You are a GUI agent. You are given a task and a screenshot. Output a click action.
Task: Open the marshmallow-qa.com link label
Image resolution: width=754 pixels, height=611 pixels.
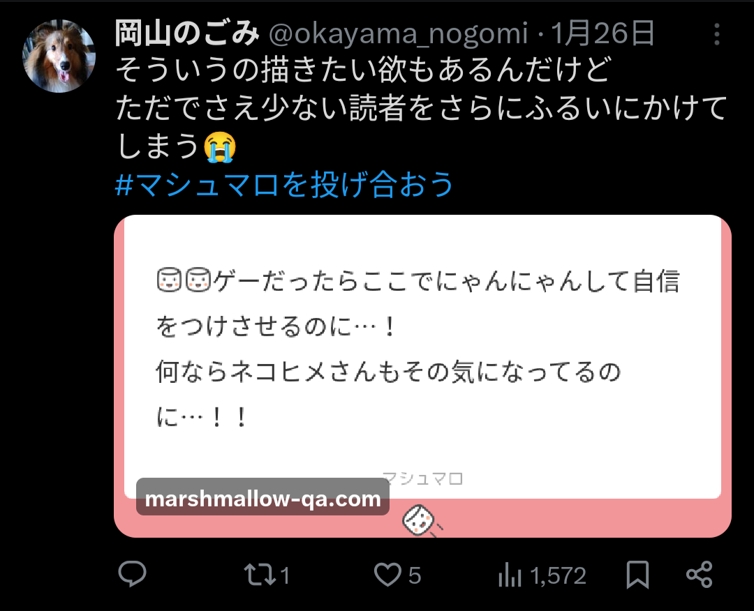(263, 499)
